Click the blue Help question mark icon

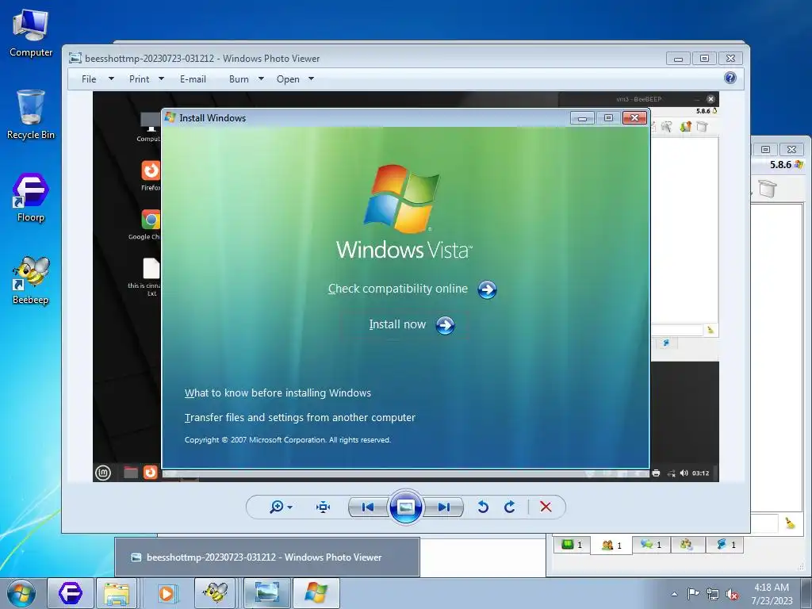coord(730,79)
